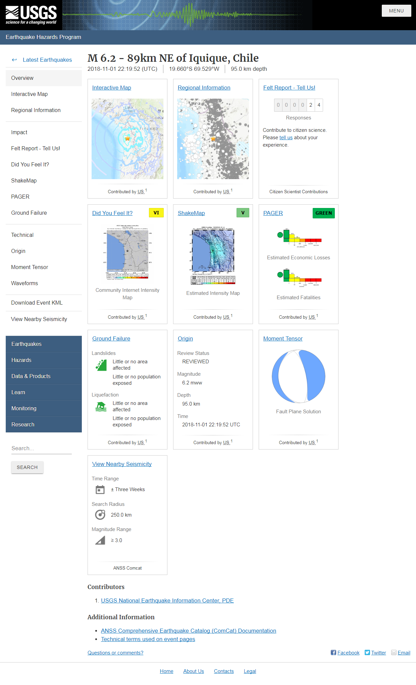Open Ground Failure in the sidebar
This screenshot has width=416, height=685.
tap(44, 213)
